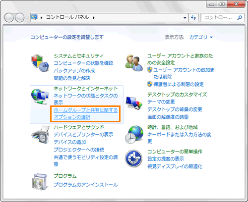The width and height of the screenshot is (248, 202).
Task: Open Hardware and Sound printer icon
Action: click(x=40, y=134)
